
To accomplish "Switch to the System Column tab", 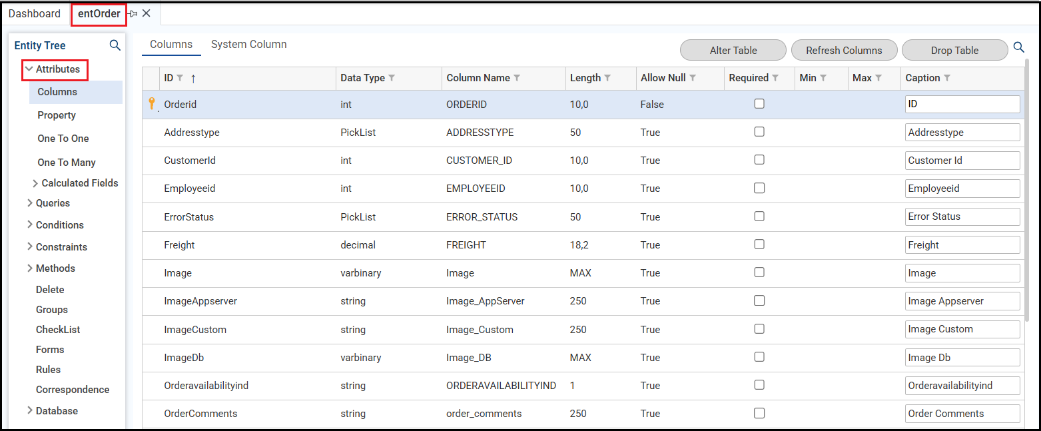I will (248, 45).
